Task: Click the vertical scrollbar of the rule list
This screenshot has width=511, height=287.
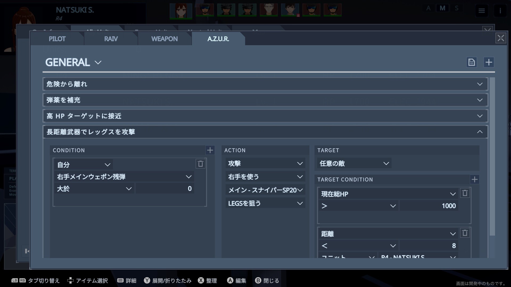Action: 492,157
